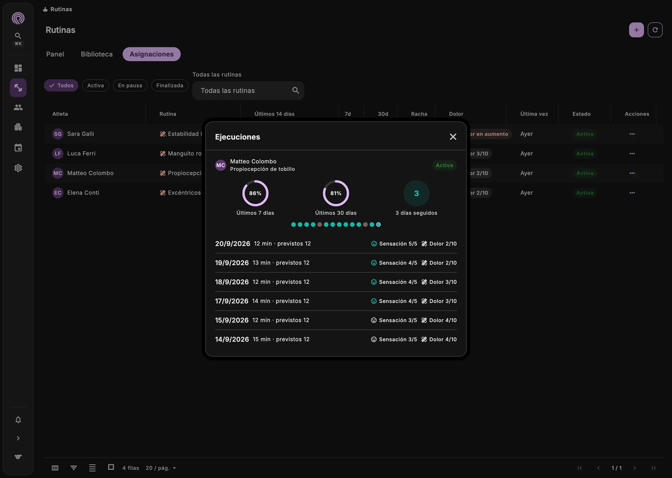
Task: Open the settings gear in sidebar
Action: (18, 168)
